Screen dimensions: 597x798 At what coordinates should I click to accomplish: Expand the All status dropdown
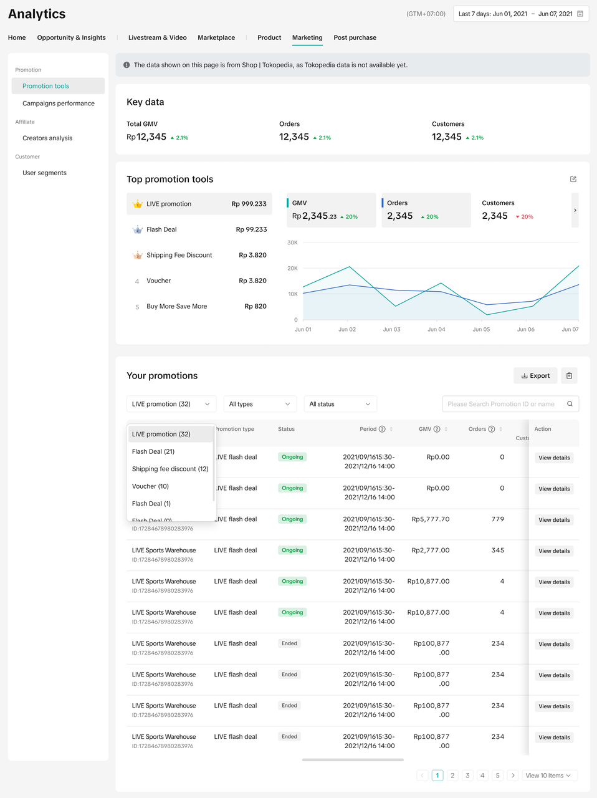click(x=340, y=404)
